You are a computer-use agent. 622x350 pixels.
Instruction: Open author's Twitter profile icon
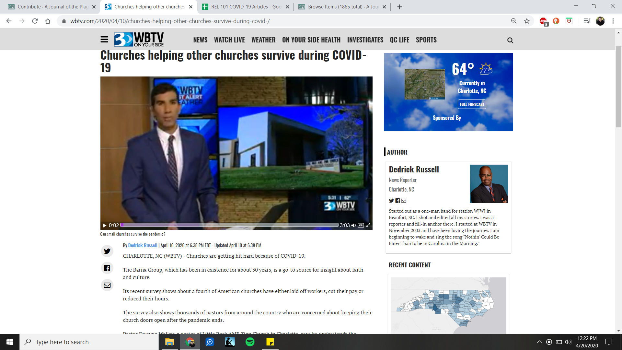point(391,201)
